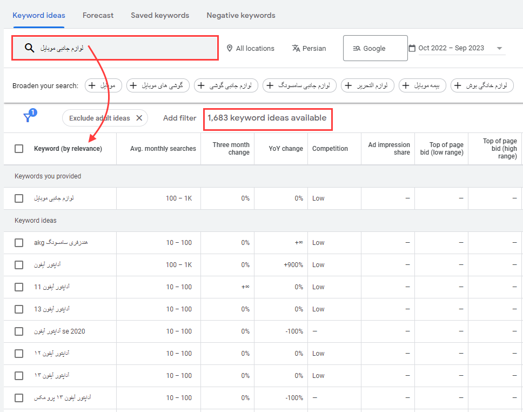Toggle the select-all keywords header checkbox
The width and height of the screenshot is (523, 412).
click(19, 149)
